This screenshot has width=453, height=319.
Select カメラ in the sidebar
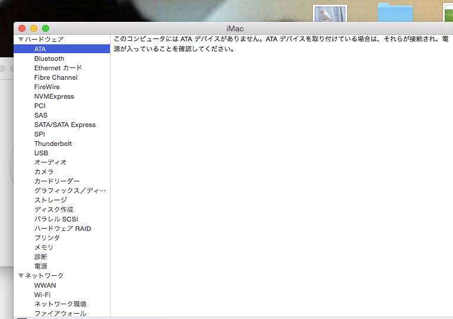44,172
